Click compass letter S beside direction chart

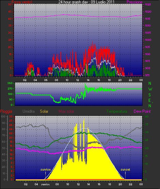(x=150, y=95)
